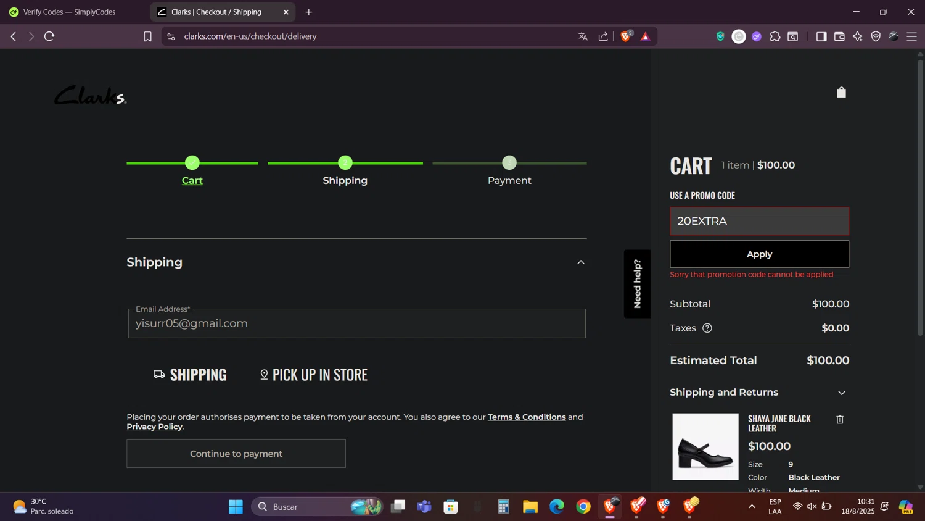Open Calculator from taskbar
Viewport: 925px width, 521px height.
pos(504,507)
